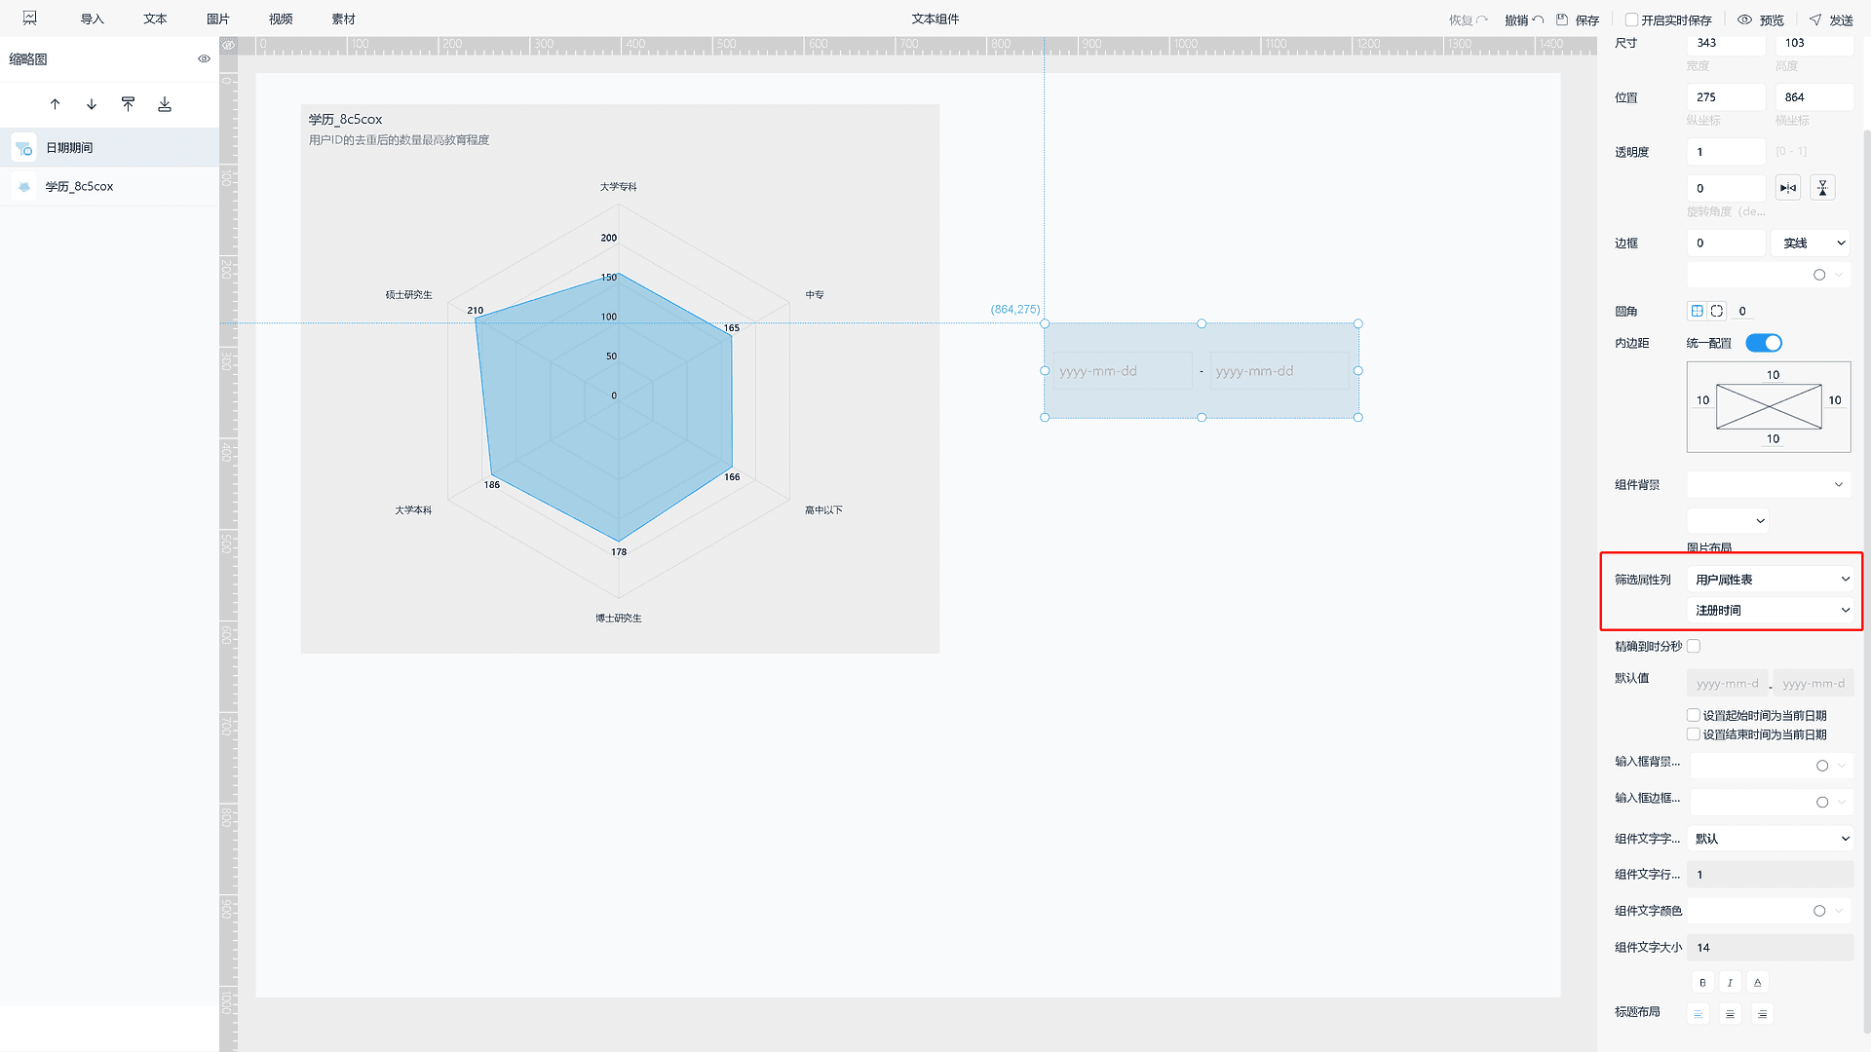Click canvas start date yyyy-mm-dd field

(x=1123, y=371)
